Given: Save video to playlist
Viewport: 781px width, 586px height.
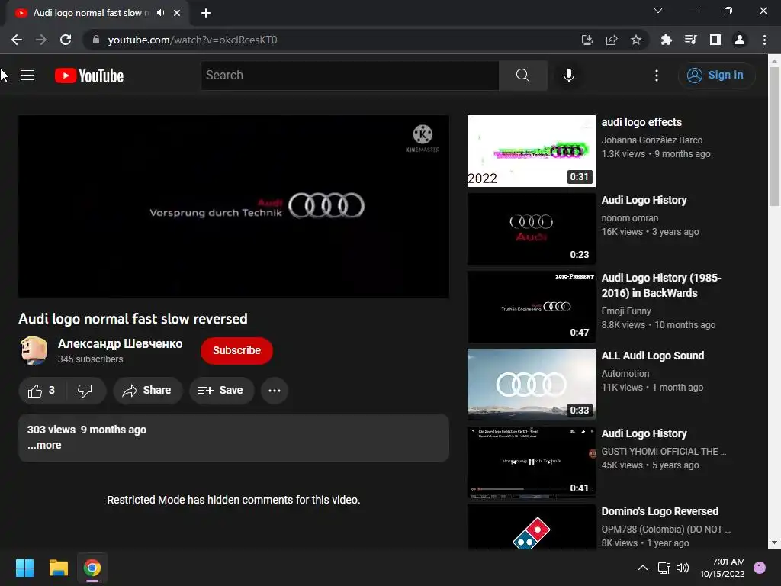Looking at the screenshot, I should (221, 390).
